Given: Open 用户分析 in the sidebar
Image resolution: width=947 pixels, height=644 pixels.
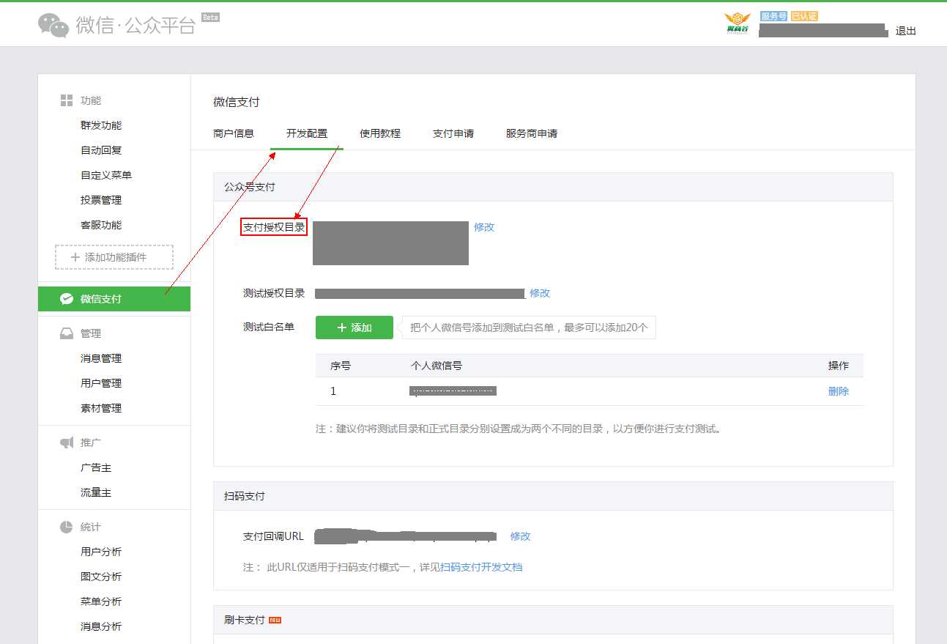Looking at the screenshot, I should (101, 552).
